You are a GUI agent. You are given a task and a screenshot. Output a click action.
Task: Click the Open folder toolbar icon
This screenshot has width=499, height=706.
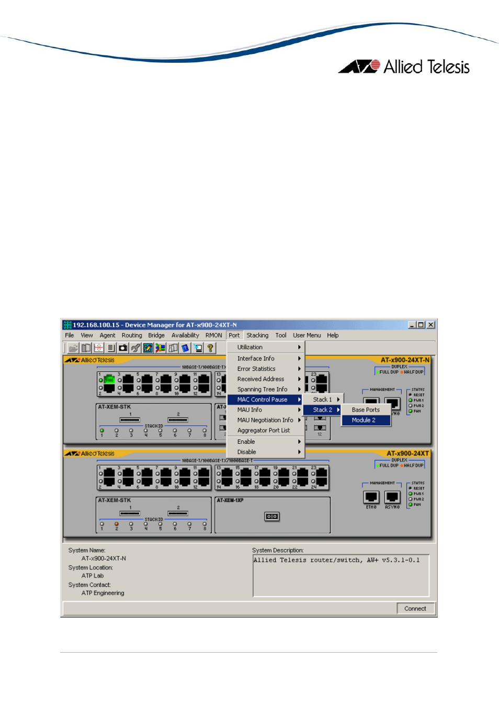73,348
